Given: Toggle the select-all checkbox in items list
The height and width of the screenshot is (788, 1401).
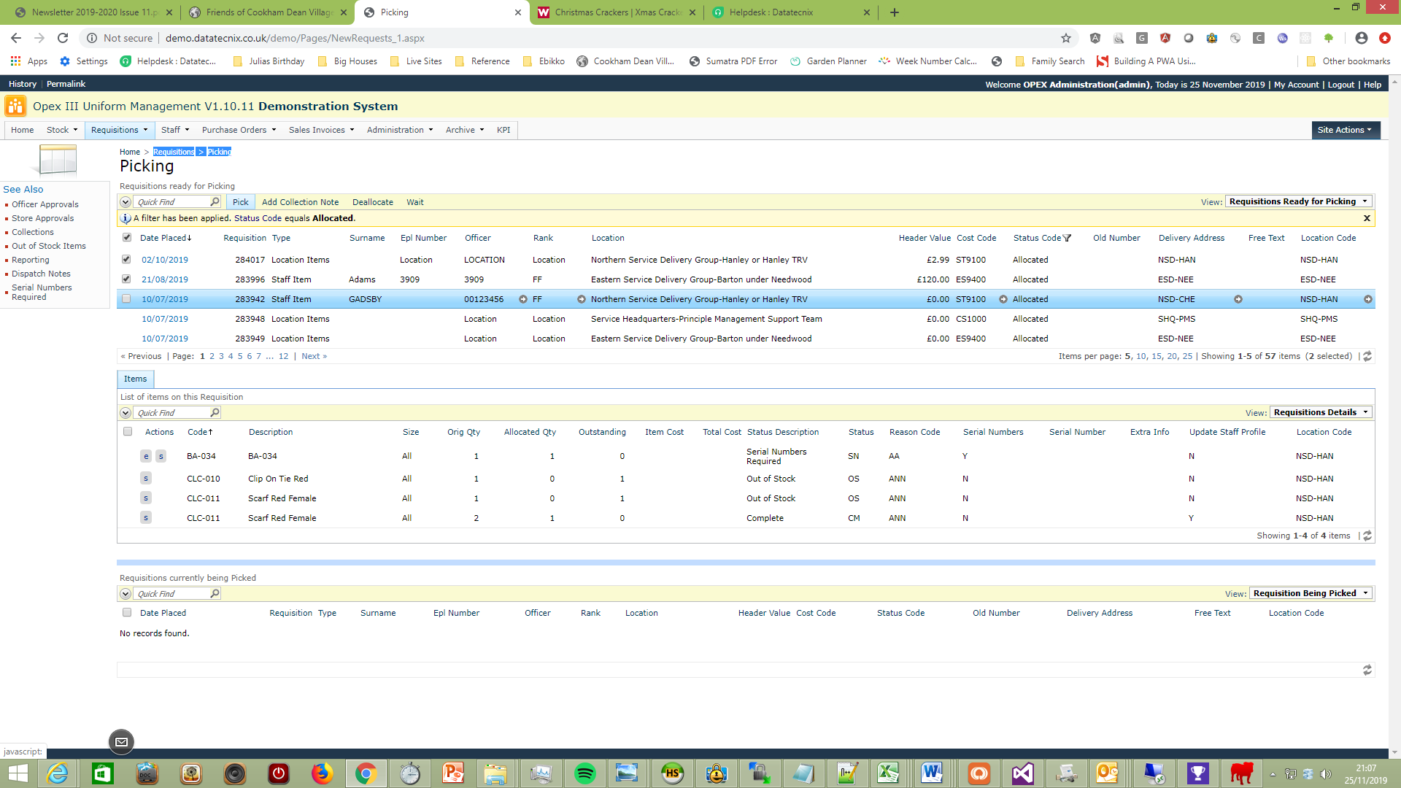Looking at the screenshot, I should [128, 432].
